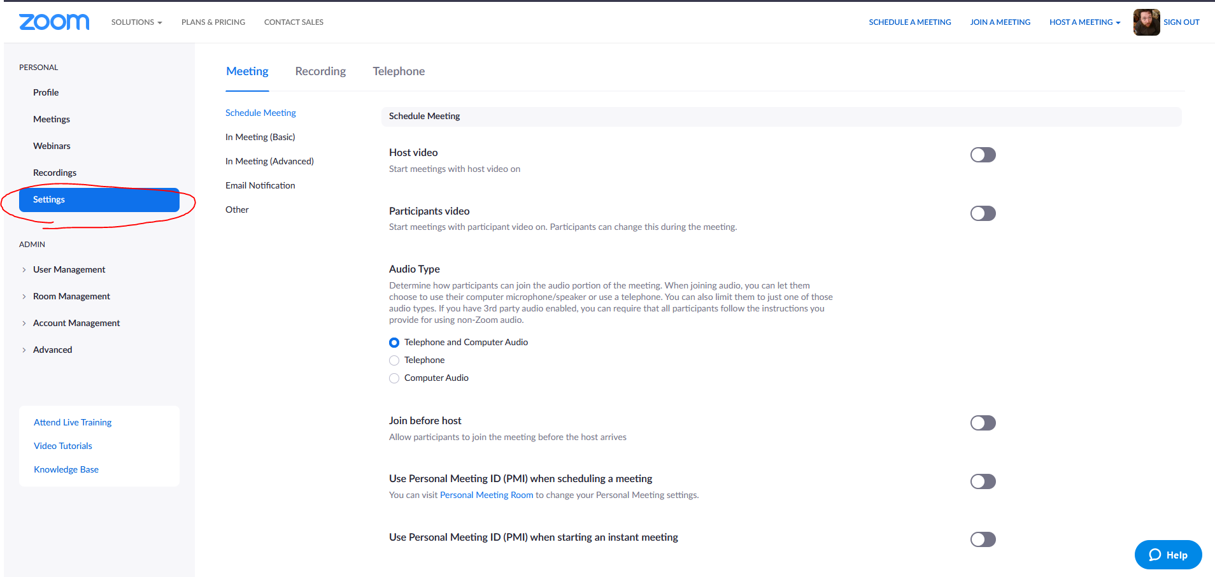Toggle PMI when starting an instant meeting

(x=983, y=539)
